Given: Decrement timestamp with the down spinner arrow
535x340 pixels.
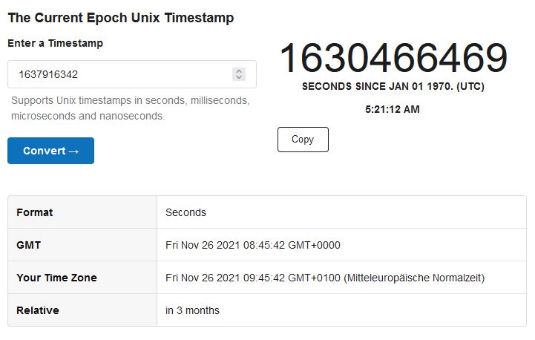Looking at the screenshot, I should 239,77.
